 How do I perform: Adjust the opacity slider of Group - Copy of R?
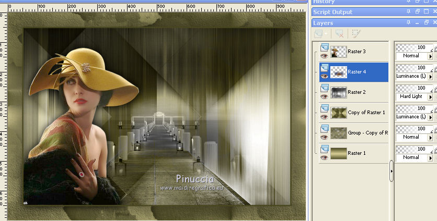[x=414, y=129]
